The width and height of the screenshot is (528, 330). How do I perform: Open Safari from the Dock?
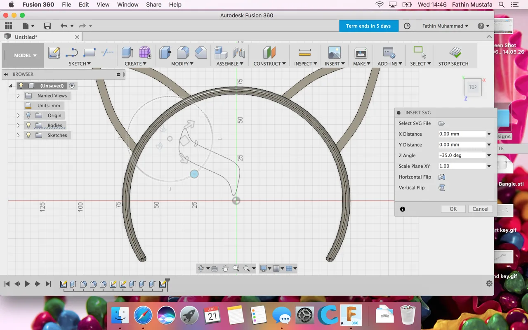point(143,316)
